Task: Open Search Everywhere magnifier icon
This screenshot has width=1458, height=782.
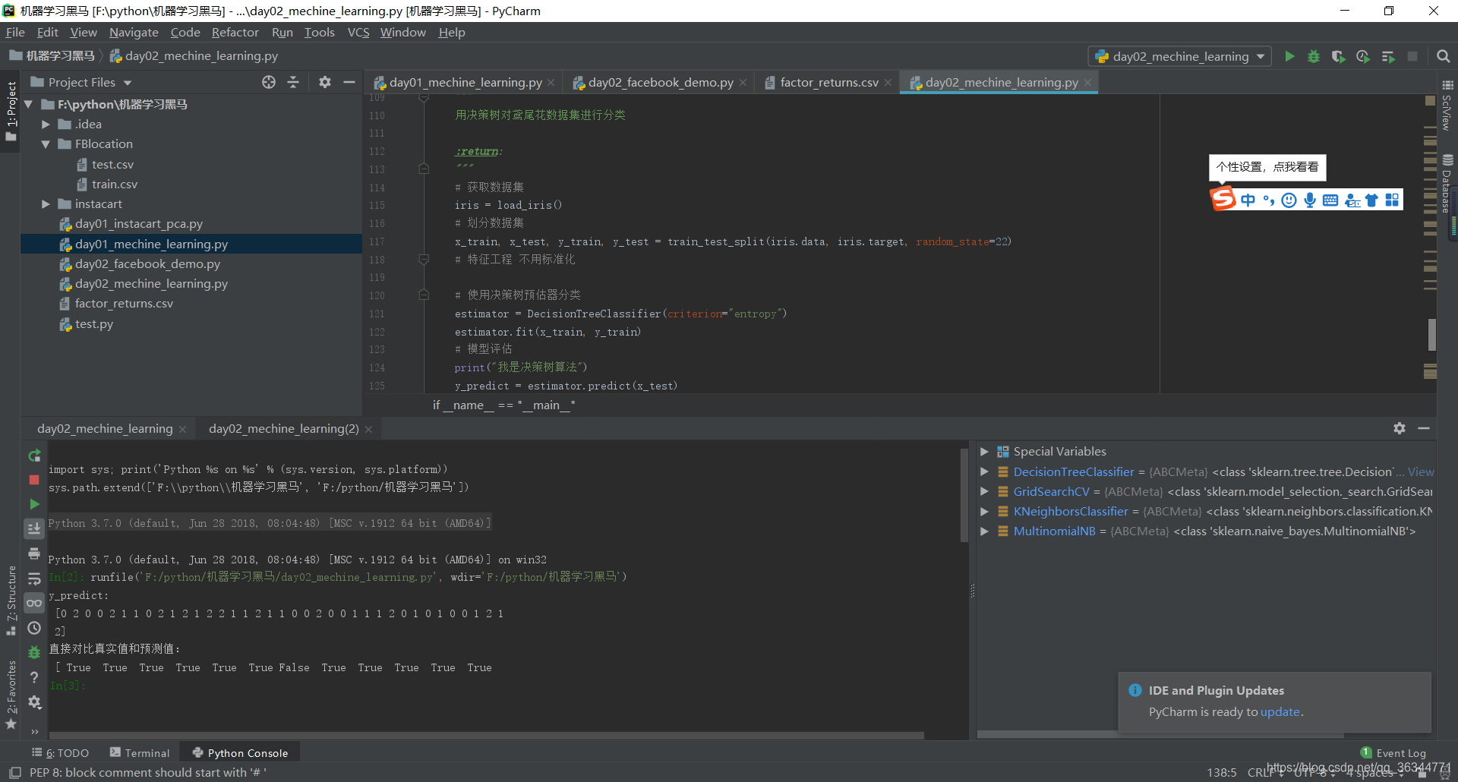Action: click(1444, 56)
